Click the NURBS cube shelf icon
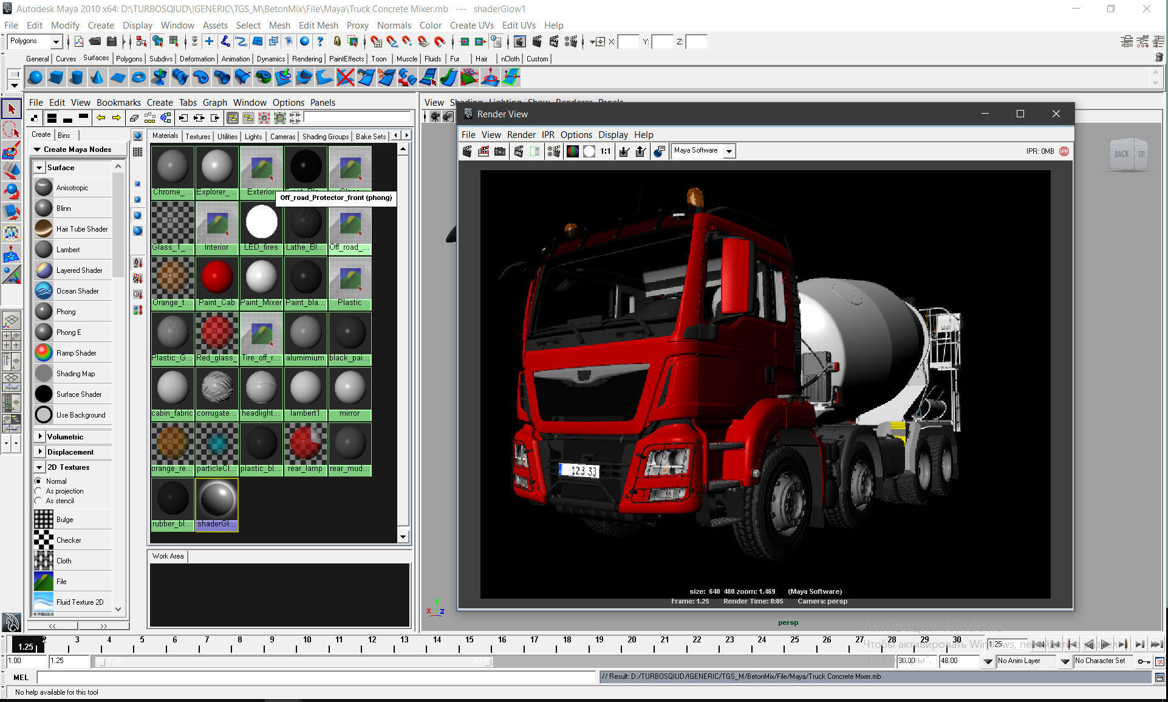 56,77
